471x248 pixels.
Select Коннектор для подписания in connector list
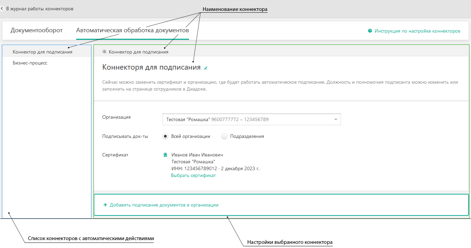47,52
